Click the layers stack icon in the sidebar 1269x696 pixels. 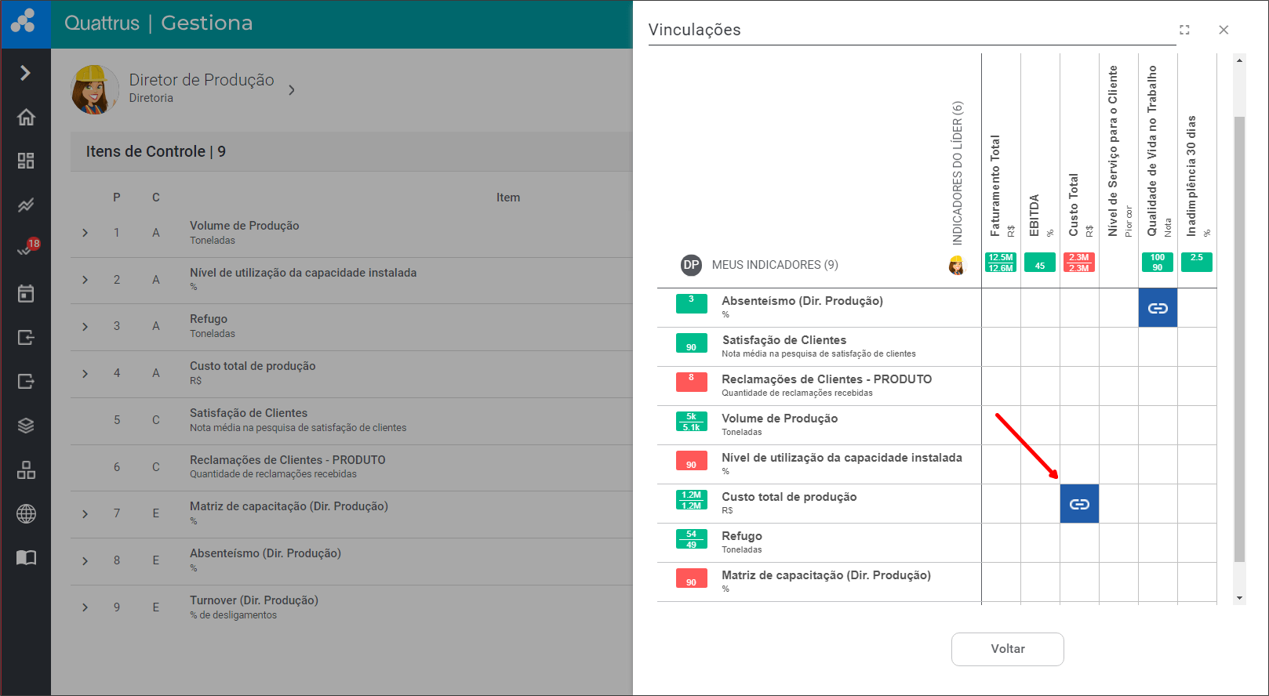coord(26,426)
